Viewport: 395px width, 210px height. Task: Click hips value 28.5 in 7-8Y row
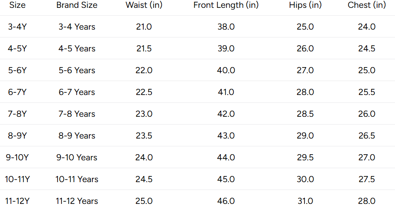pyautogui.click(x=305, y=114)
